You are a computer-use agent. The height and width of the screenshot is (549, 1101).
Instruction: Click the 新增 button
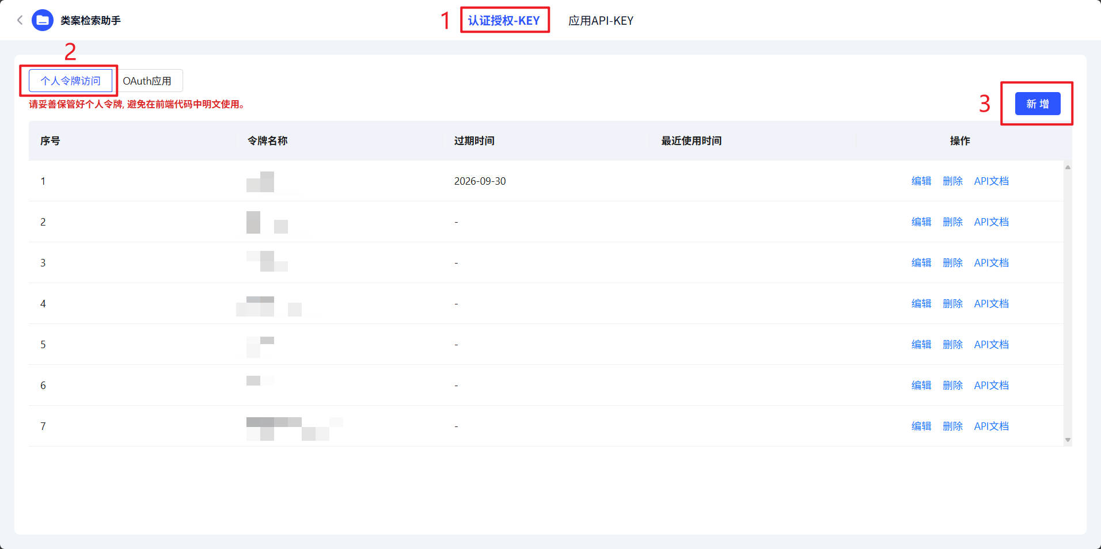(x=1038, y=104)
